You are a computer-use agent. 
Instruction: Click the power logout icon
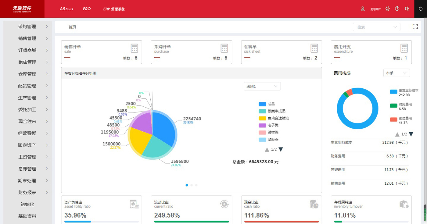(x=421, y=9)
